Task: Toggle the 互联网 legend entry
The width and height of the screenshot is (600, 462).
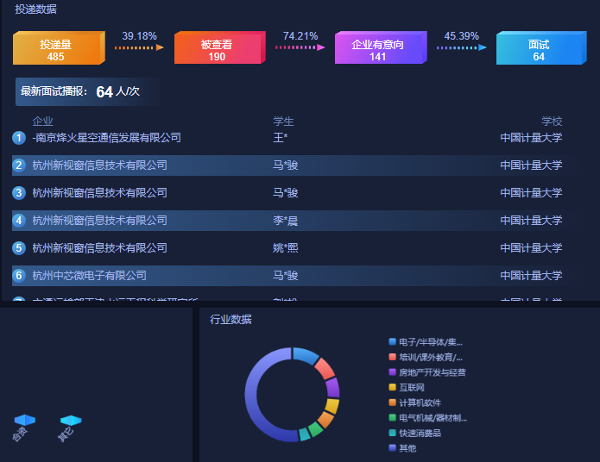Action: click(x=411, y=388)
